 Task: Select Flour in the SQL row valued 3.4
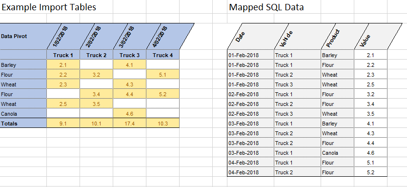pos(337,104)
